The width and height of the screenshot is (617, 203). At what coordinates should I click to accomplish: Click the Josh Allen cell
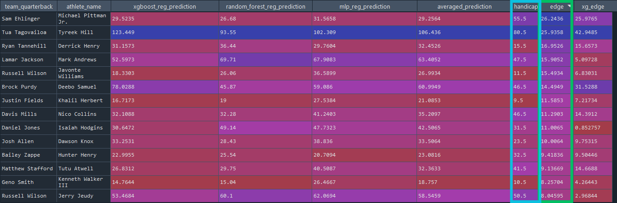pos(28,142)
